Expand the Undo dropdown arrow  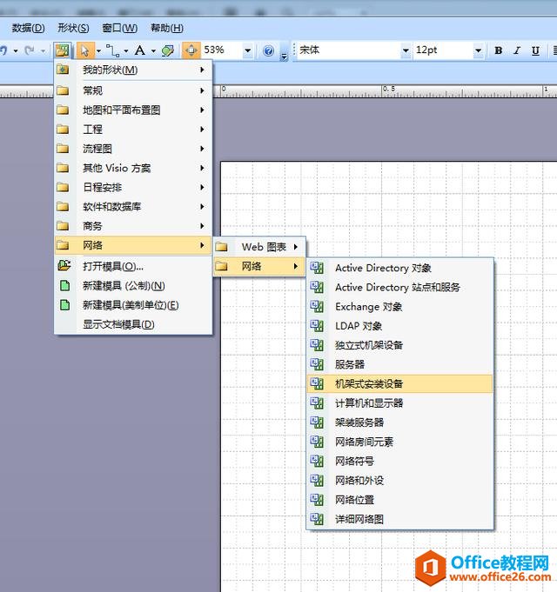click(16, 50)
